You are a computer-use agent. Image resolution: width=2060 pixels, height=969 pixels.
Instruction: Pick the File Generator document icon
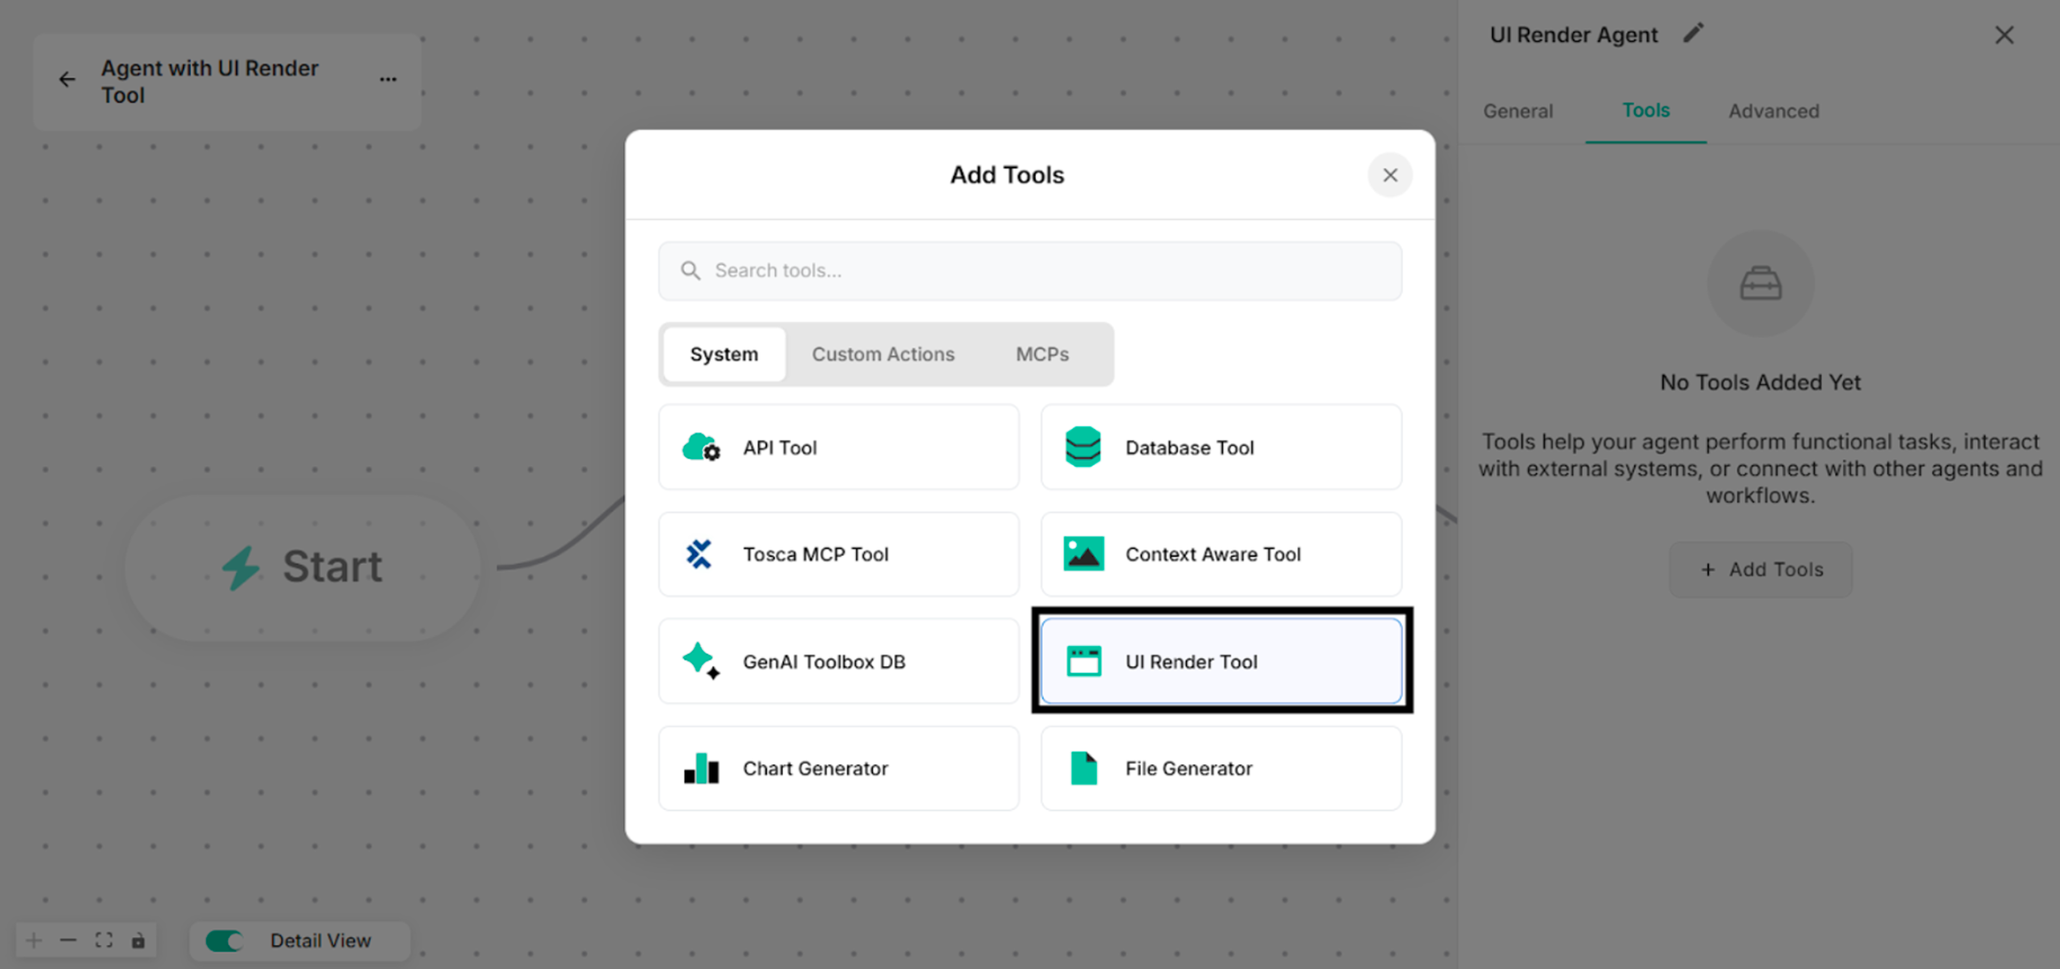tap(1084, 769)
